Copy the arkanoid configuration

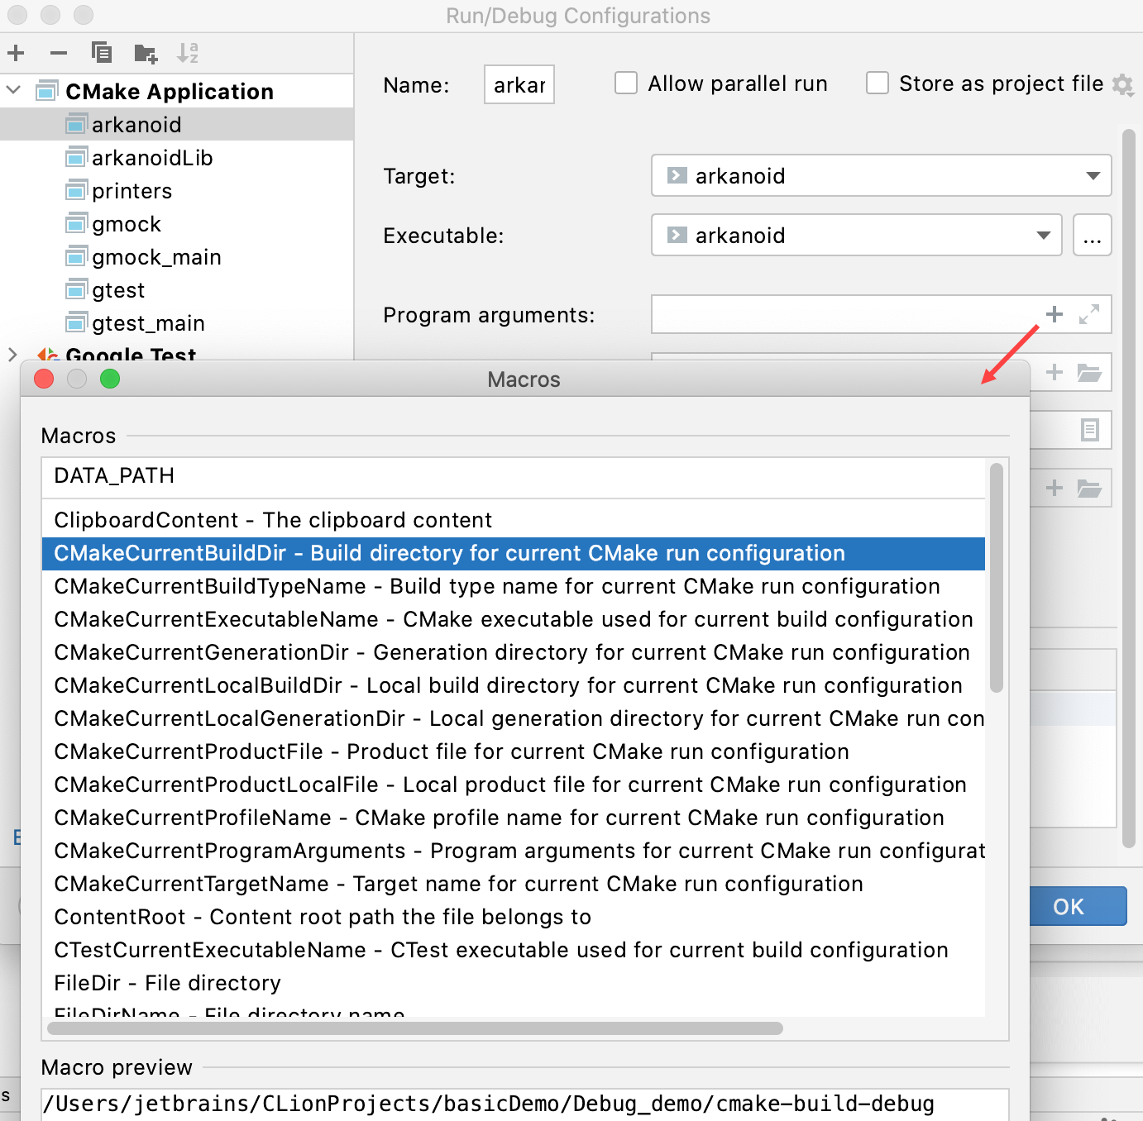tap(102, 52)
